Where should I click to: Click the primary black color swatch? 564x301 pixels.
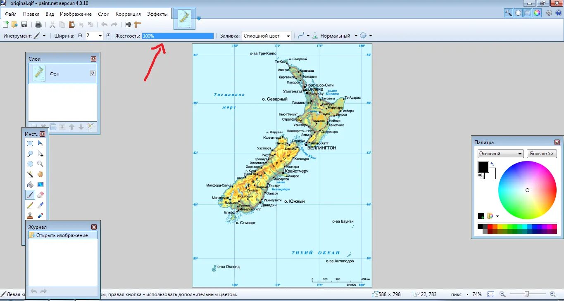[483, 166]
